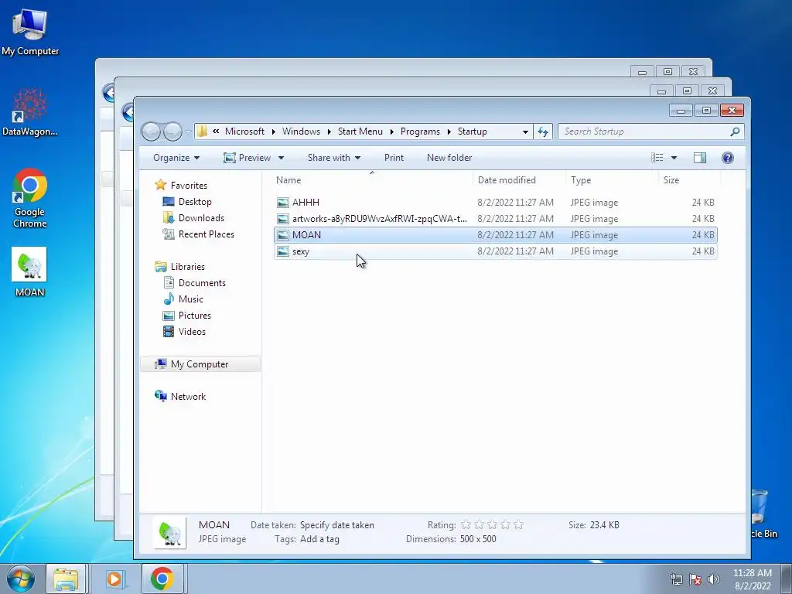Click the Preview button
This screenshot has height=594, width=792.
click(x=247, y=158)
